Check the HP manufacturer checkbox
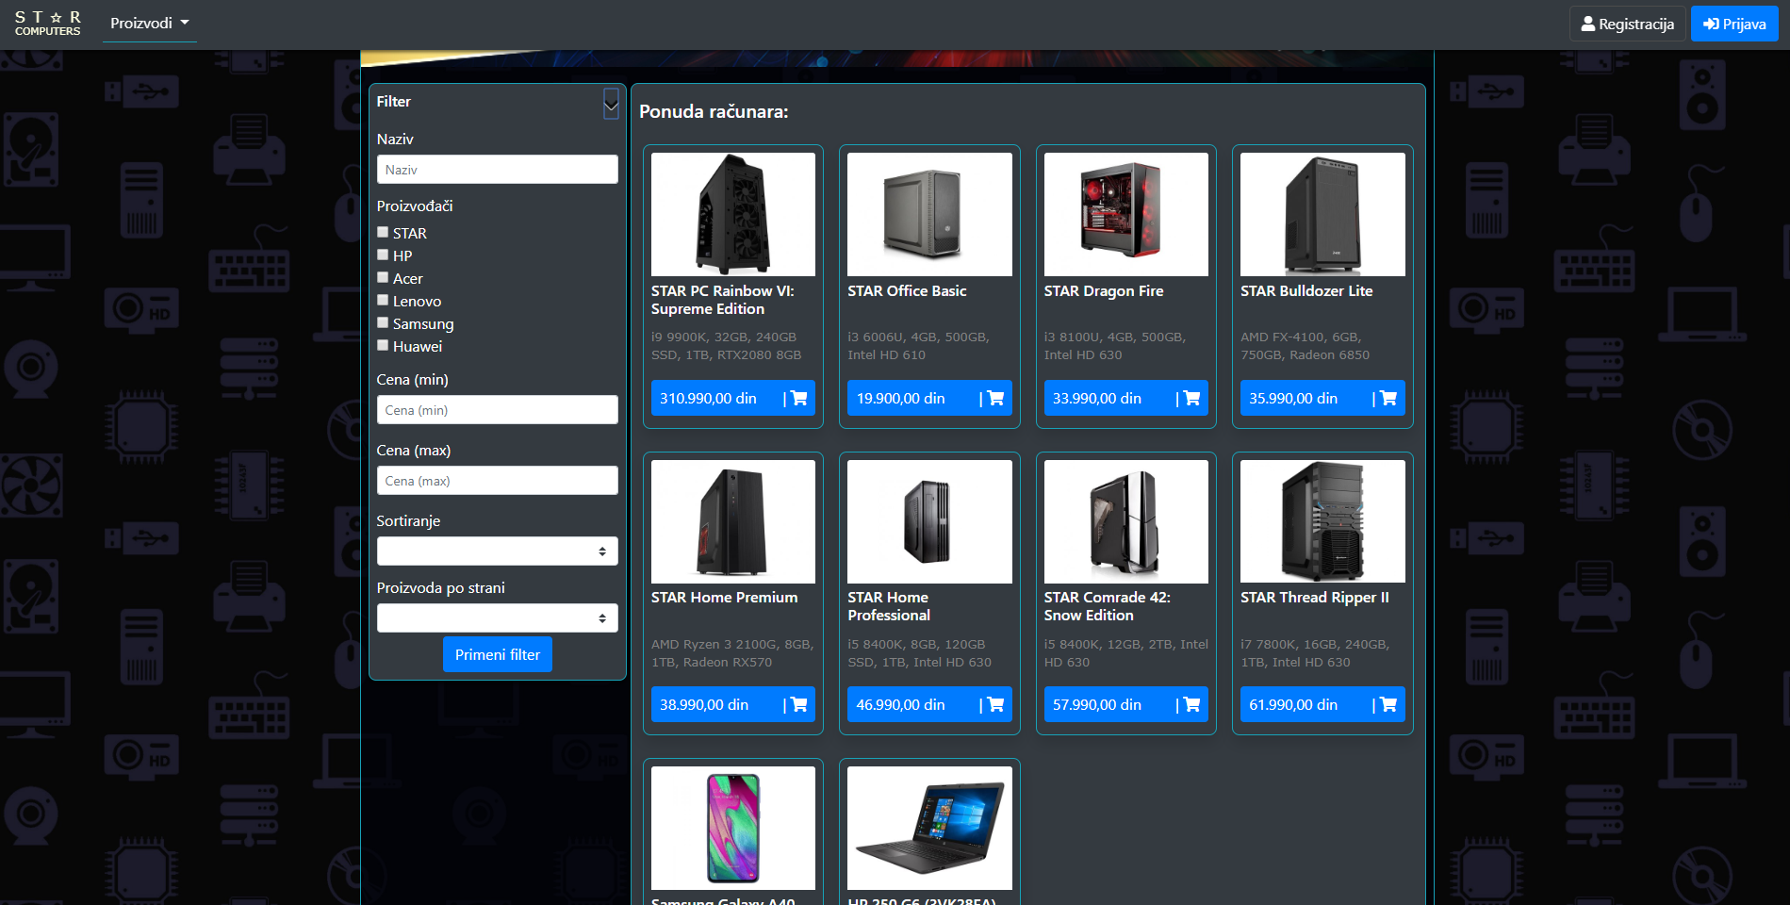 (383, 255)
